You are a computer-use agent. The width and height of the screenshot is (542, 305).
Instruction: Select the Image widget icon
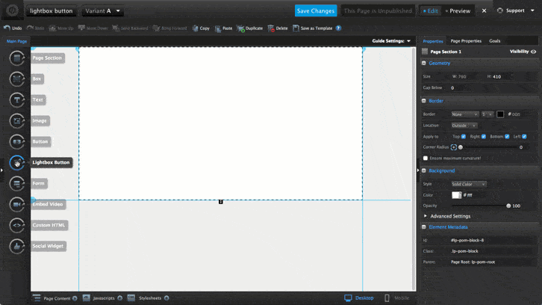point(16,121)
